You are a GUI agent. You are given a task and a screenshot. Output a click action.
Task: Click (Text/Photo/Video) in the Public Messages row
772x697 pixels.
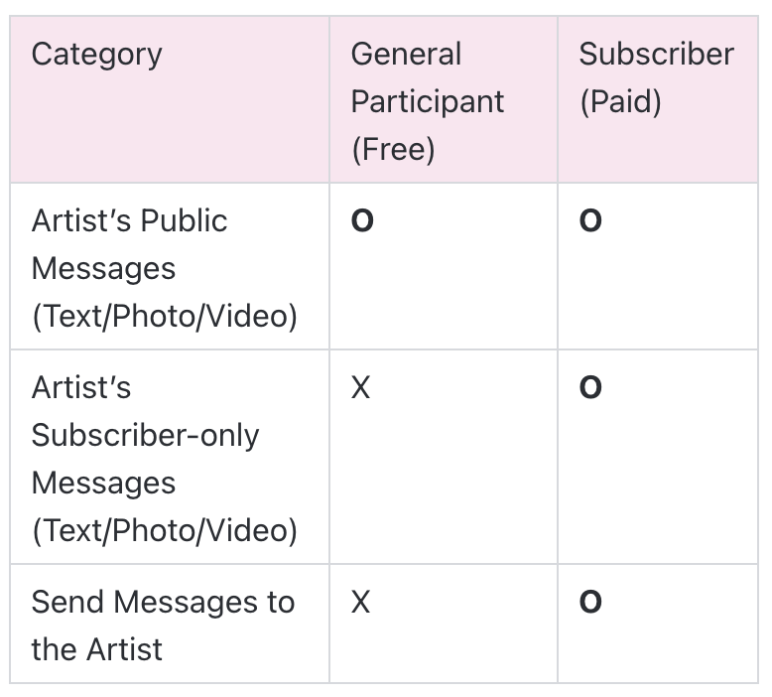coord(165,317)
